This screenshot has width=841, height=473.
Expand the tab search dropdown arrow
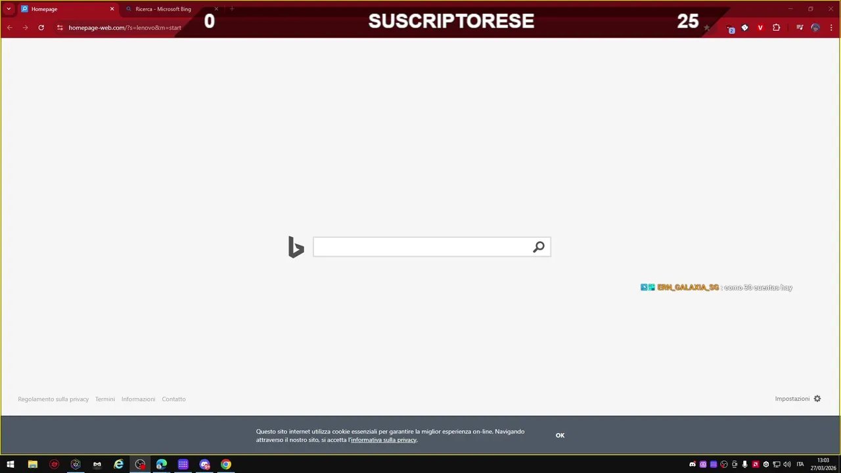pyautogui.click(x=9, y=9)
